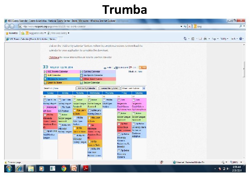Image resolution: width=250 pixels, height=187 pixels.
Task: Click the Remind Me by Email button
Action: [109, 88]
